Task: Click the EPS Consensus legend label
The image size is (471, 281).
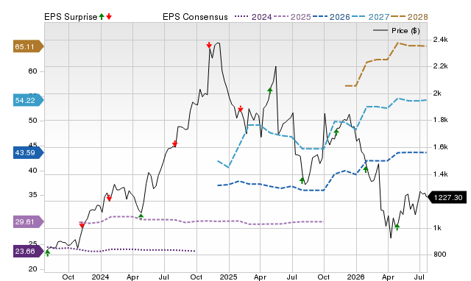Action: (x=195, y=17)
